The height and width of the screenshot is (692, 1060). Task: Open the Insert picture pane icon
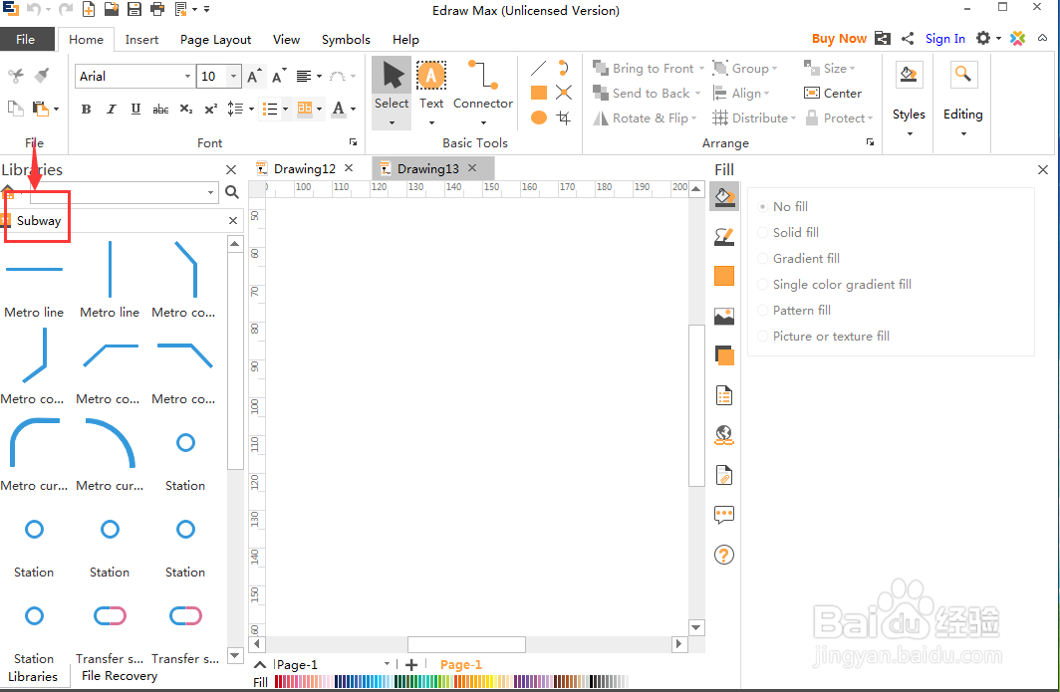tap(723, 316)
